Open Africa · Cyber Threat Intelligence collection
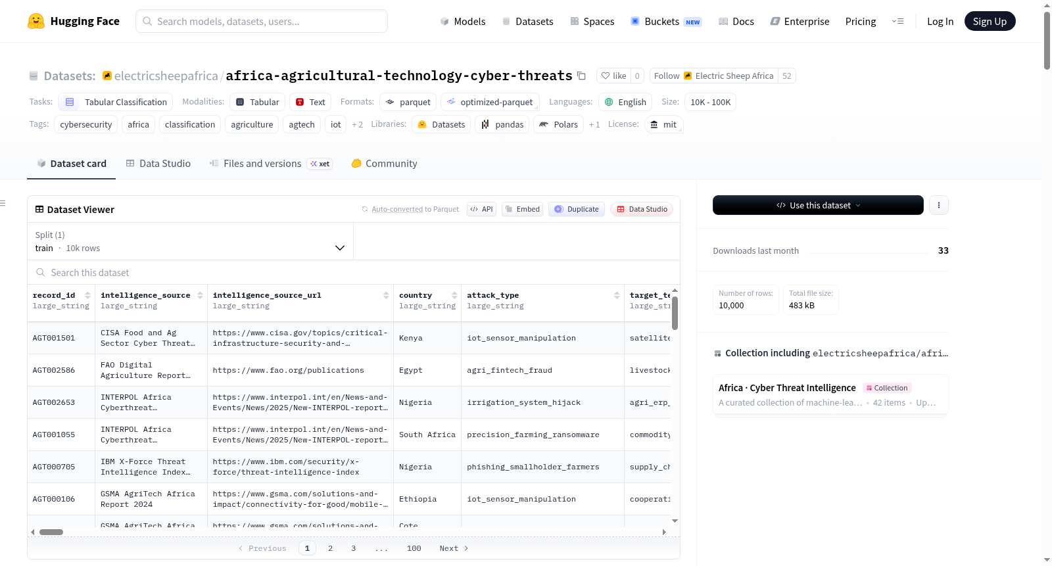The image size is (1052, 566). [830, 394]
